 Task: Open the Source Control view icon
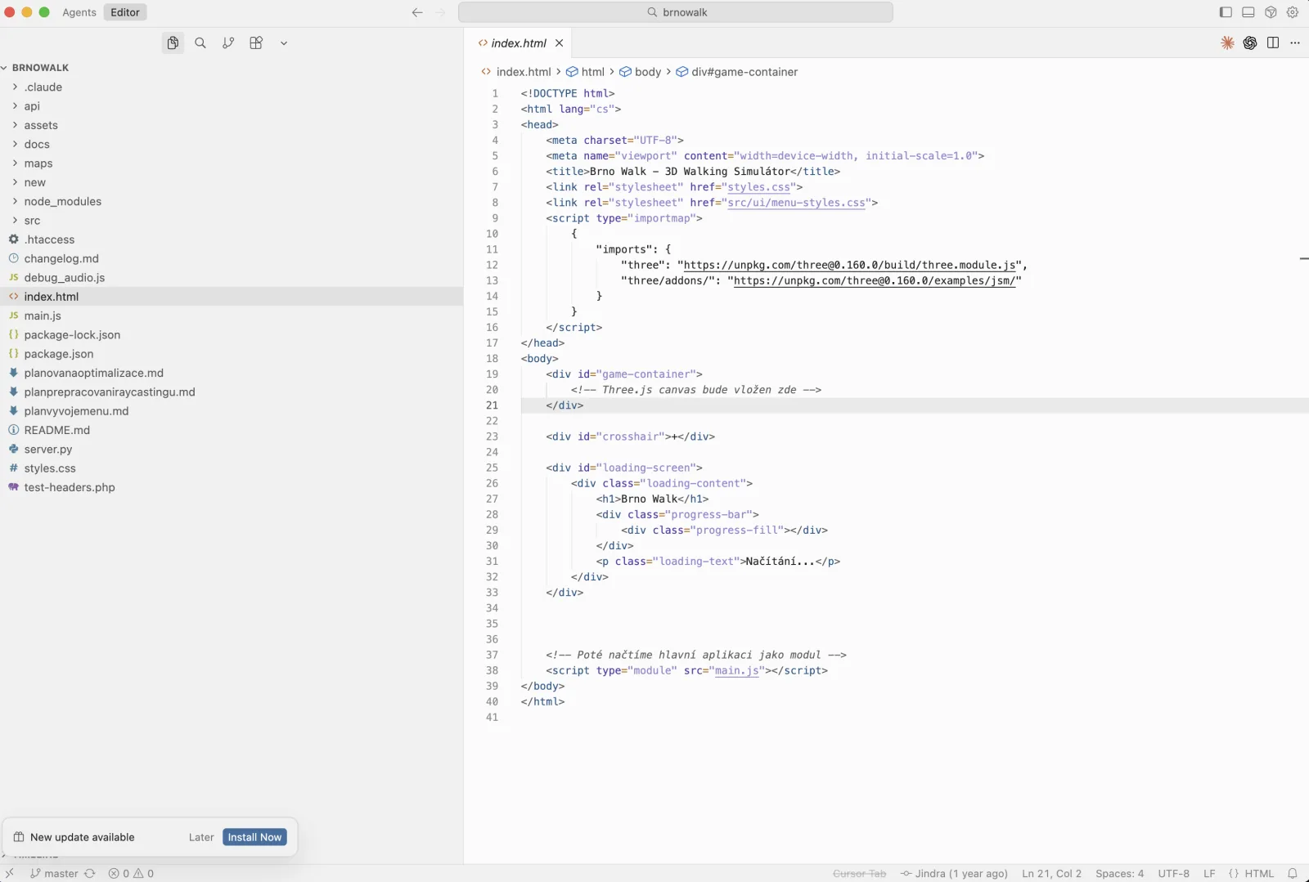228,43
